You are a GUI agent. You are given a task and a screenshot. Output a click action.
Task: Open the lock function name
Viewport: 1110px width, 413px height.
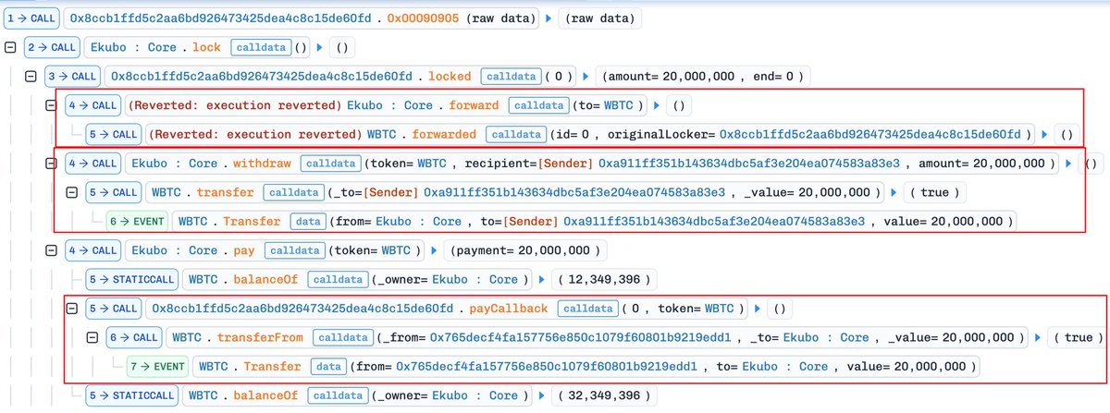pos(206,45)
